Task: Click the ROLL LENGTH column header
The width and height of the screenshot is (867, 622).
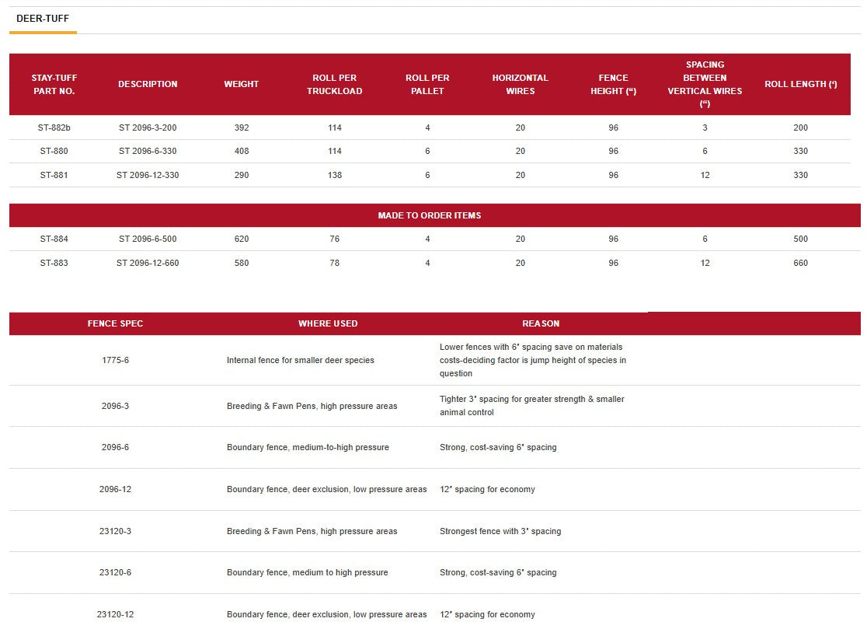Action: point(800,84)
